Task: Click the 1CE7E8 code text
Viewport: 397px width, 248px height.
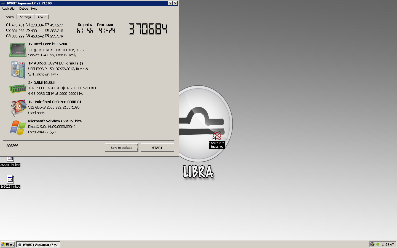Action: point(12,146)
